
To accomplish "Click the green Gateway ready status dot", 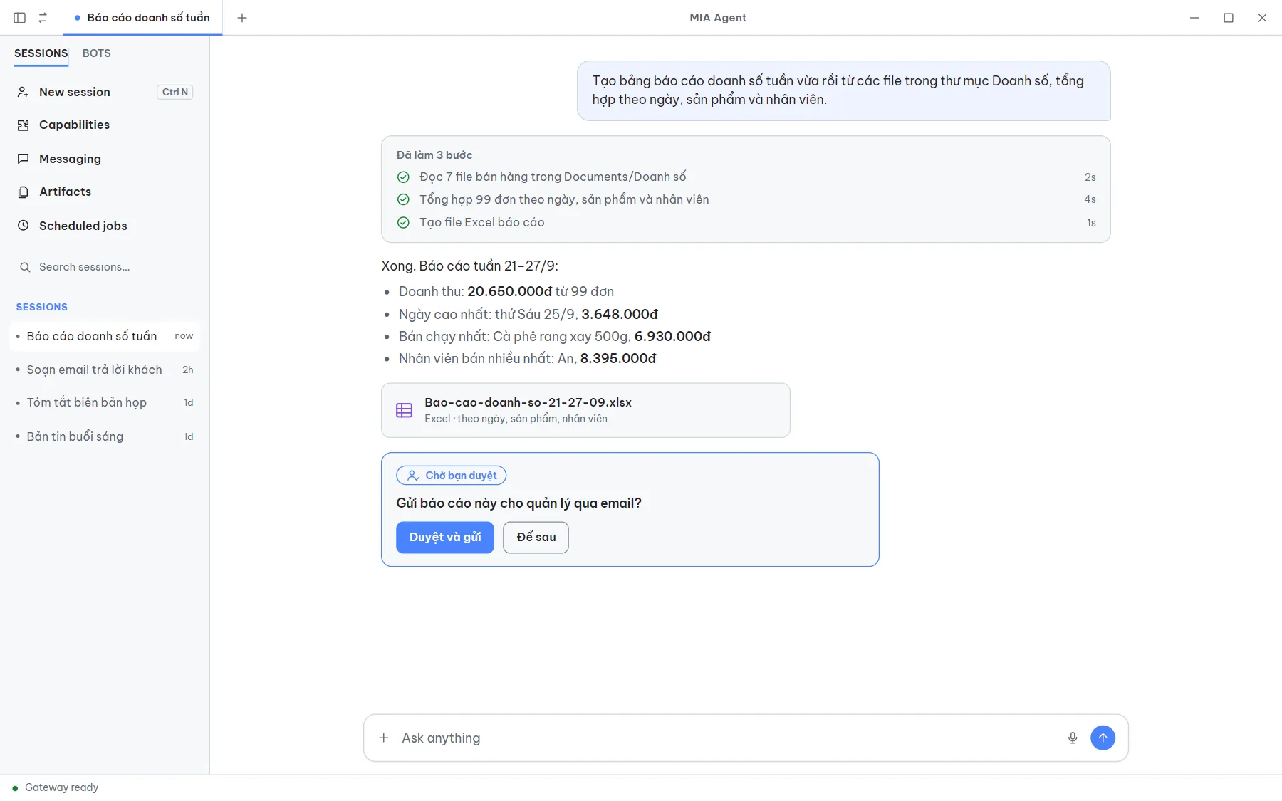I will click(x=15, y=788).
